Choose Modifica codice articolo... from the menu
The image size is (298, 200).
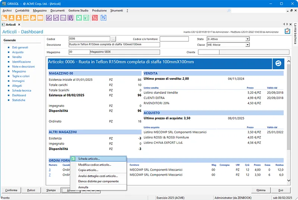point(98,165)
